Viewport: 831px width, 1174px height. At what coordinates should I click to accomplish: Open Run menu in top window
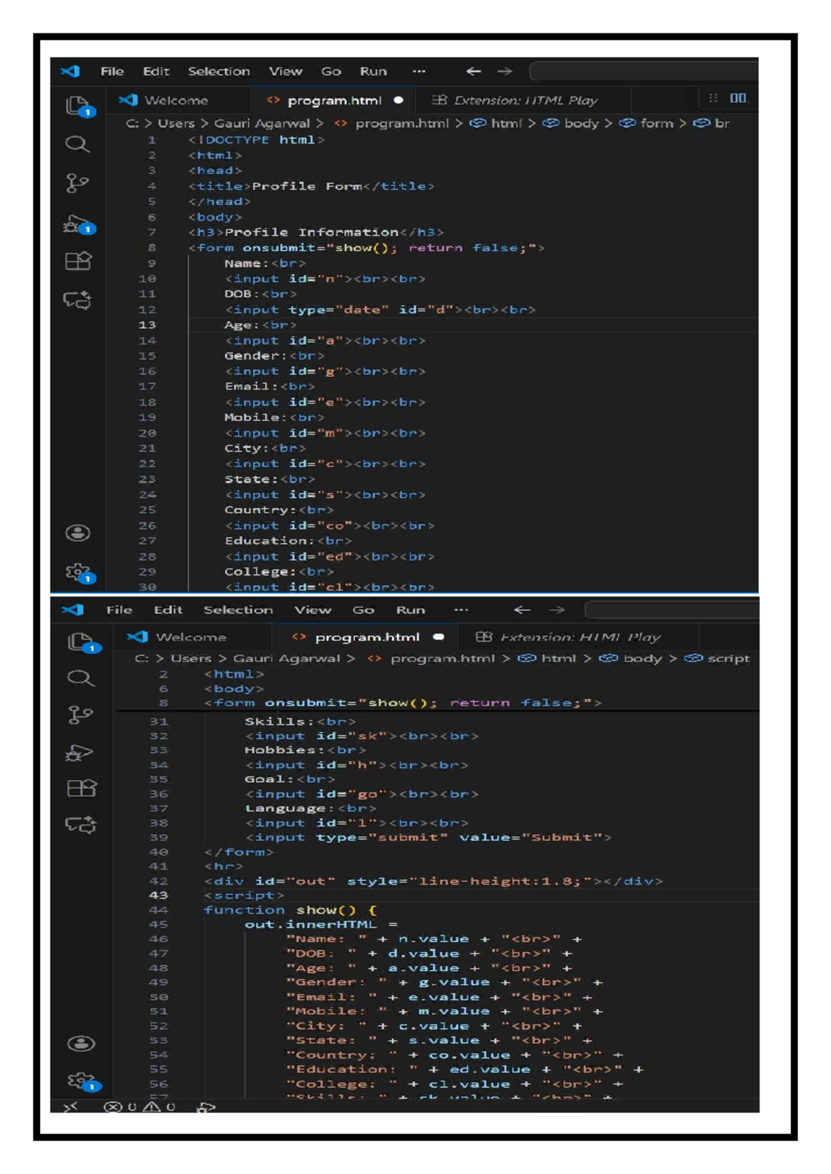[373, 71]
